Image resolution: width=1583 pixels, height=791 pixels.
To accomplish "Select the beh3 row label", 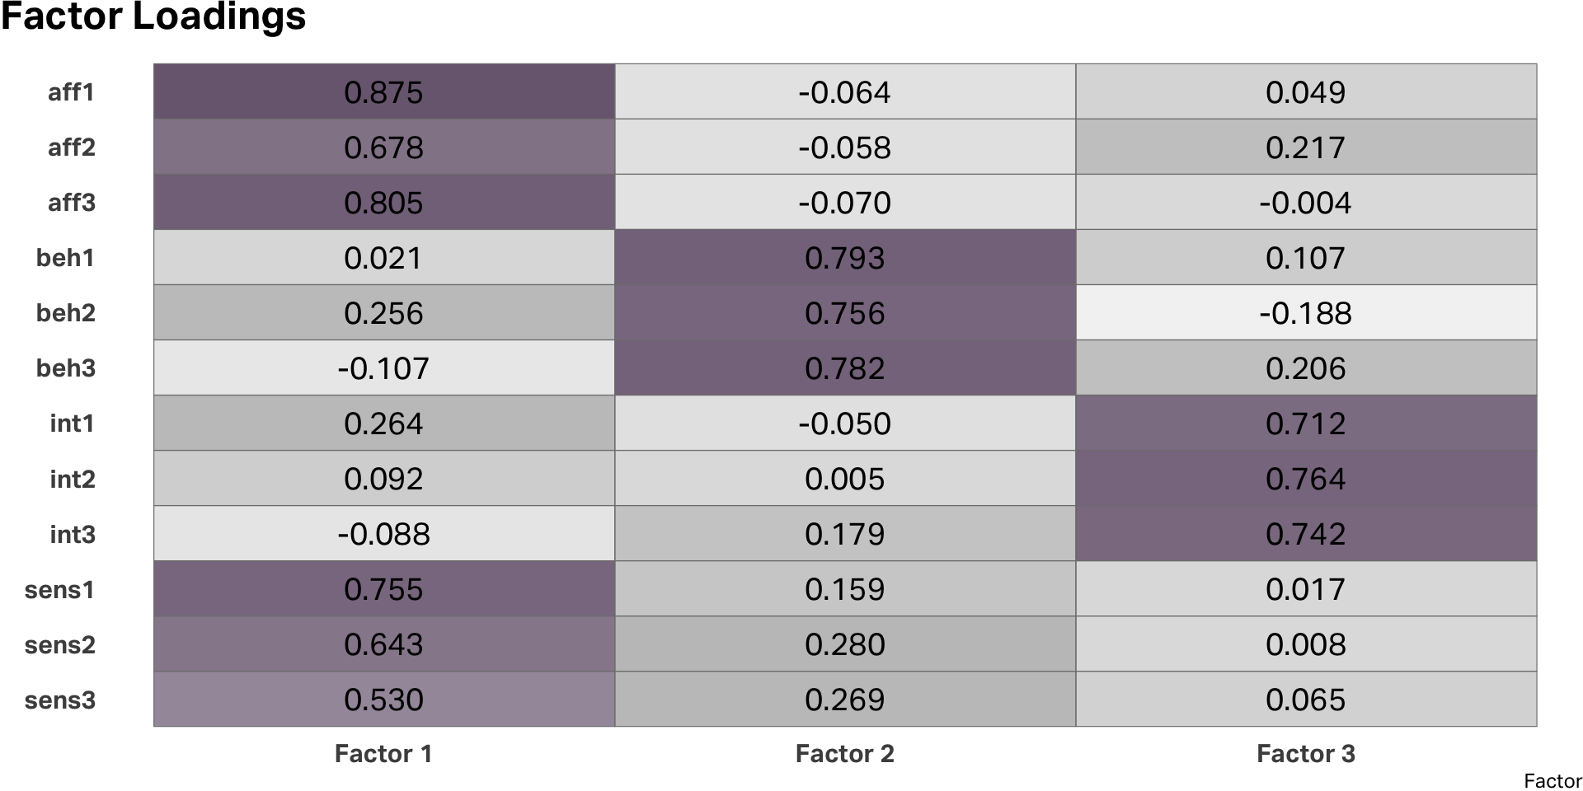I will [x=66, y=368].
